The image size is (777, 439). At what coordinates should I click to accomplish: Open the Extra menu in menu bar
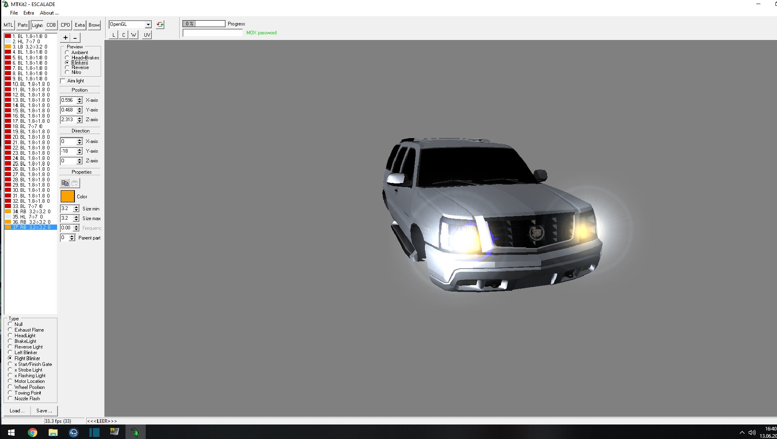[x=29, y=13]
